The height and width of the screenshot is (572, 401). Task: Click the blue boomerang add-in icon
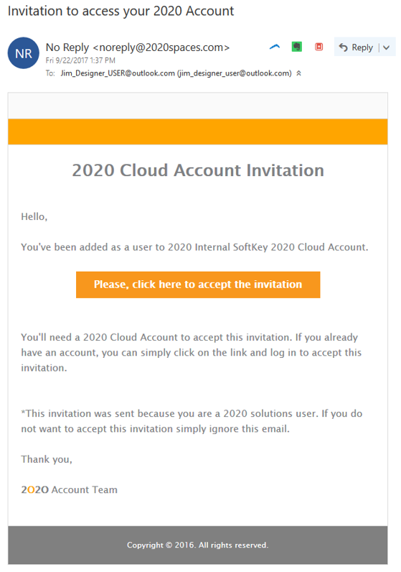point(275,47)
